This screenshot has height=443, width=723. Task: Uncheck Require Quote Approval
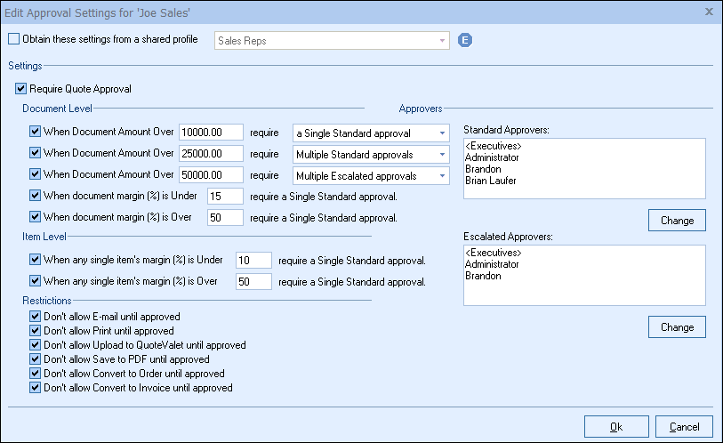[21, 89]
